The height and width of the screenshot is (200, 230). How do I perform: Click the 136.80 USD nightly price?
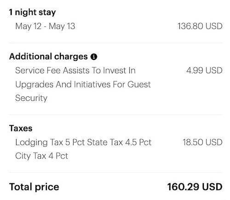coord(200,26)
